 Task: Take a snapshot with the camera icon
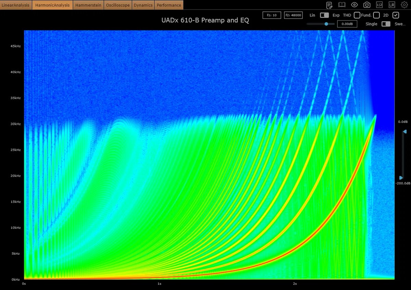[367, 5]
